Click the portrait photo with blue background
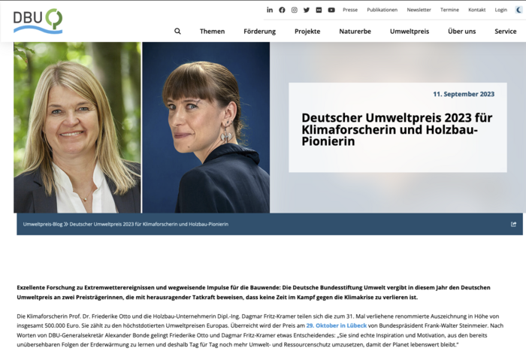Image resolution: width=526 pixels, height=351 pixels. (x=206, y=128)
